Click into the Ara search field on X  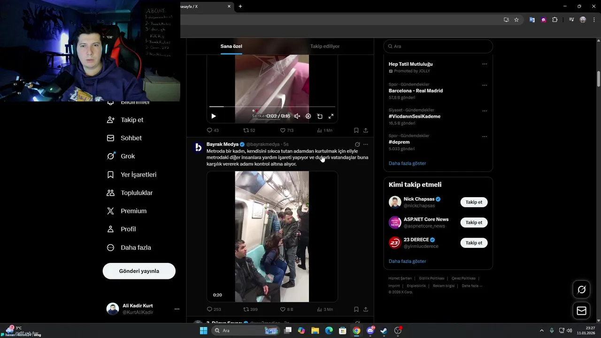coord(438,46)
